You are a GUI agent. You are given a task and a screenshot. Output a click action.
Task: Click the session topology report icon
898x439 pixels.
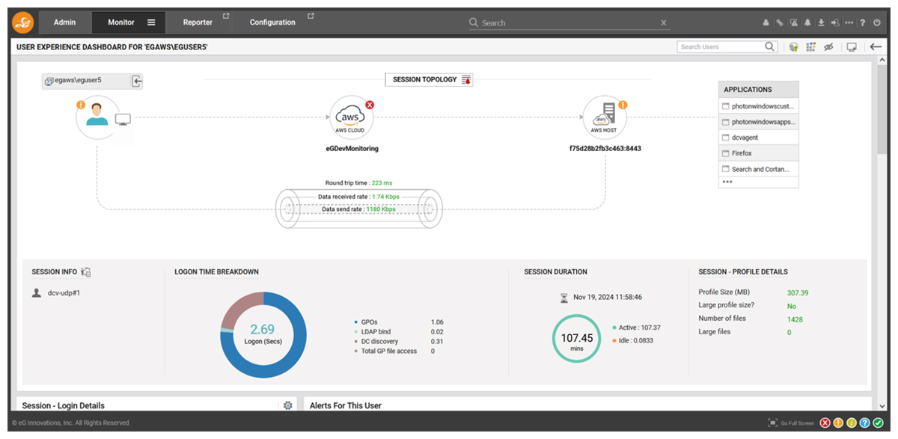(466, 80)
